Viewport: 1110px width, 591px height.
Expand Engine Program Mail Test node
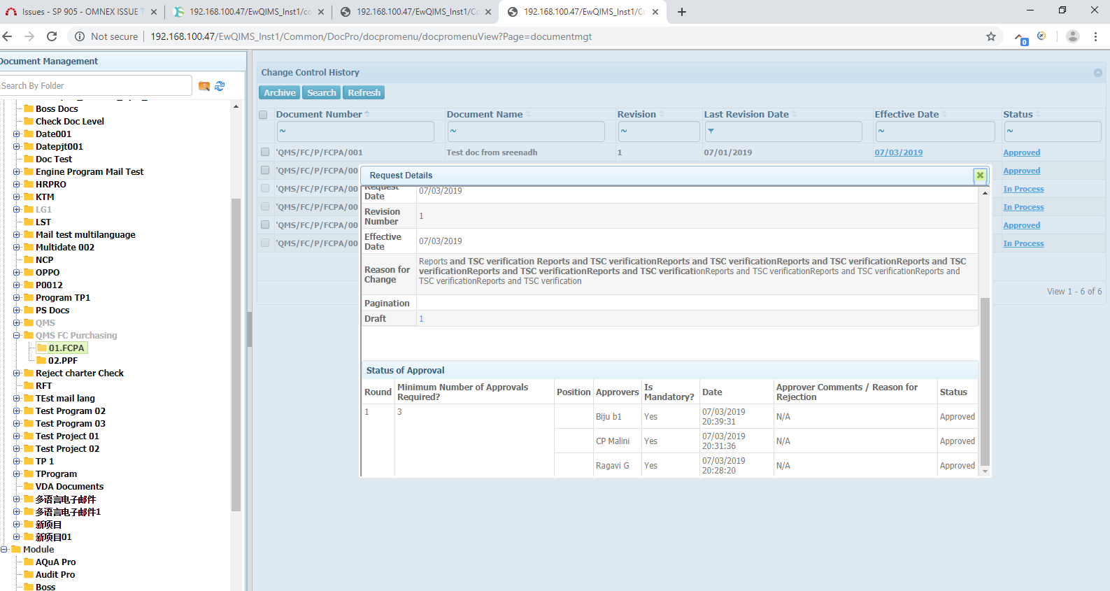click(x=17, y=171)
